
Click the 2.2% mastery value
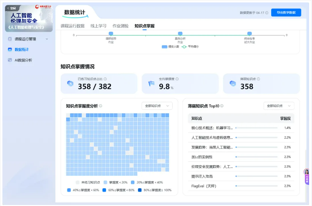pos(287,137)
